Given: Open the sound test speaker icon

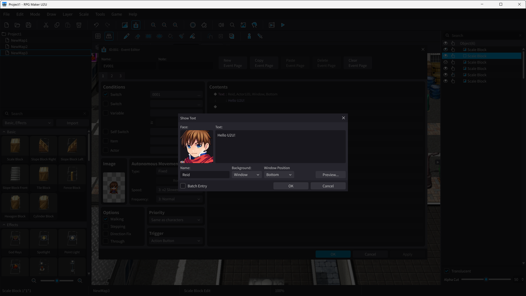Looking at the screenshot, I should point(221,25).
